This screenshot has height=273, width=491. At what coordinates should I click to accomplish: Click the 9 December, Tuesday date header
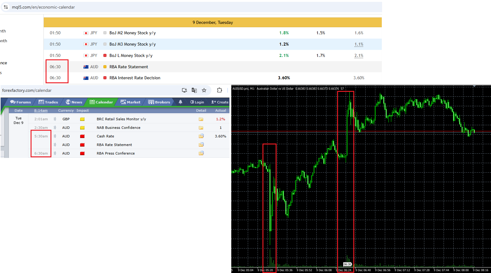pos(213,22)
